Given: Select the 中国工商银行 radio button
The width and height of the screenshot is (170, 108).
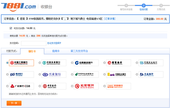Looking at the screenshot, I should [7, 63].
